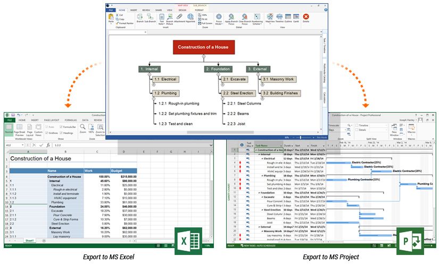Switch to Outline view
The image size is (439, 272).
click(288, 18)
